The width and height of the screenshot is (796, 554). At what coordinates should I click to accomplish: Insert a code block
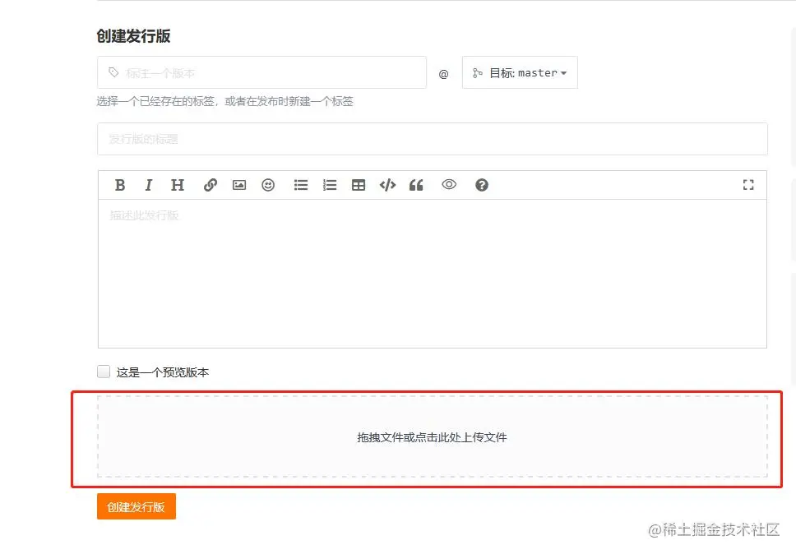(x=387, y=185)
